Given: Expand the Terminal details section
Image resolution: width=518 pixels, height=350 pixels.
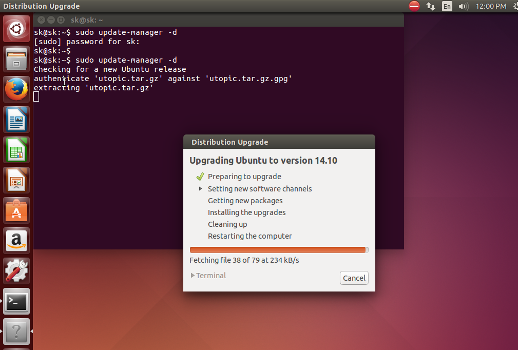Looking at the screenshot, I should (208, 276).
